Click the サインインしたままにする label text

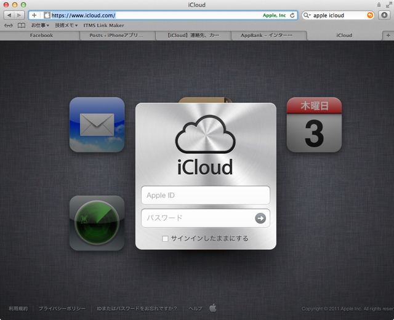pos(210,239)
